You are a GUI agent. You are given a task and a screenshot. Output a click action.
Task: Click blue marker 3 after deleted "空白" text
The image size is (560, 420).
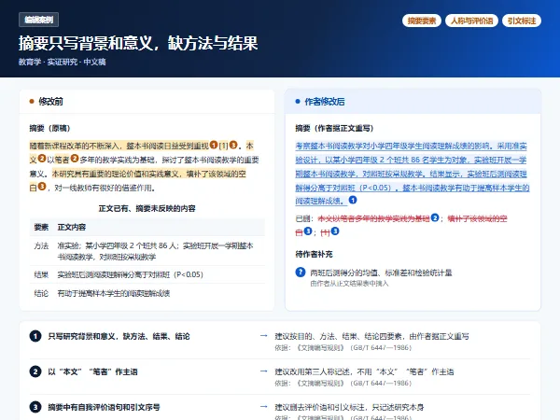click(x=308, y=231)
